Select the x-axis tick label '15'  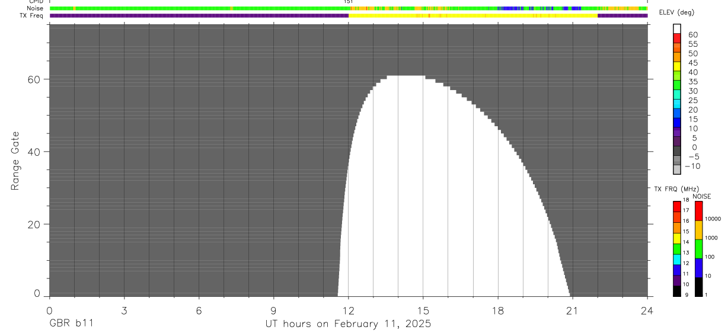pyautogui.click(x=423, y=311)
